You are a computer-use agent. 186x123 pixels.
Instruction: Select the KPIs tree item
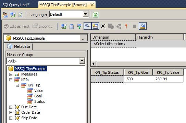[x=25, y=80]
